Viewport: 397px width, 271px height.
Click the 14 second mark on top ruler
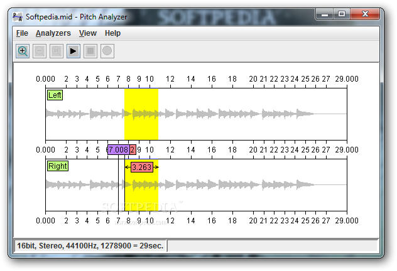point(191,79)
